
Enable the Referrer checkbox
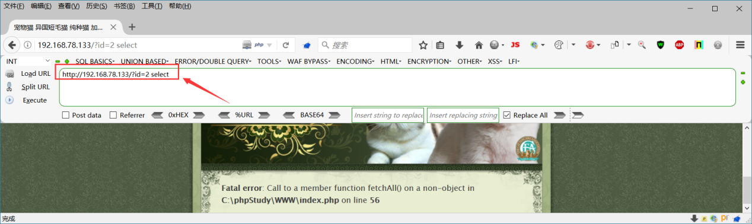(113, 115)
